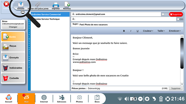This screenshot has height=104, width=186.
Task: Click scroll up arrow in message body
Action: pyautogui.click(x=182, y=36)
